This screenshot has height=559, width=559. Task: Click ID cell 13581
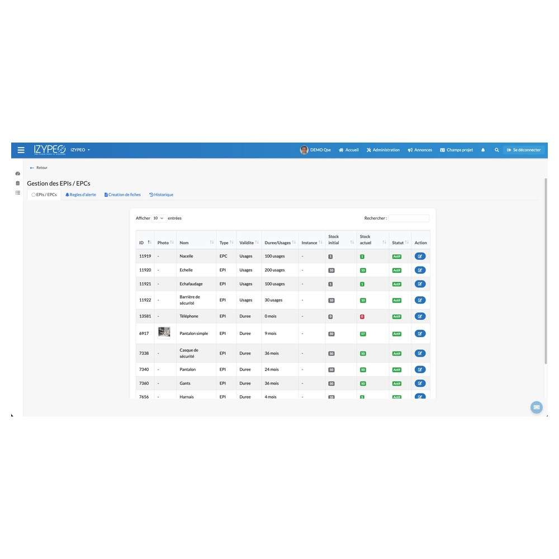coord(145,316)
